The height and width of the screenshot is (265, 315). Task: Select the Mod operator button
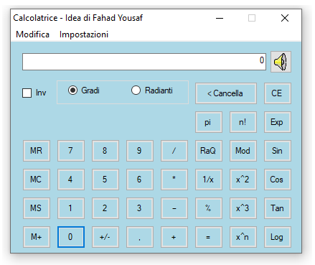pyautogui.click(x=243, y=151)
